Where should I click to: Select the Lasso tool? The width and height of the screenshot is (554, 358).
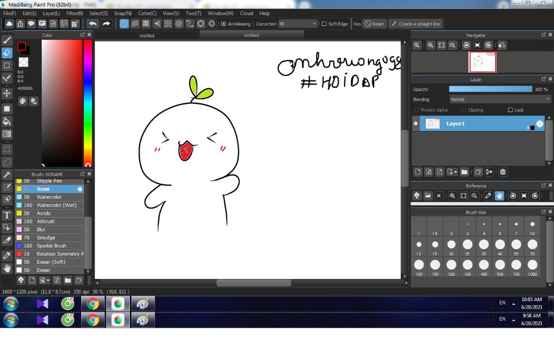point(6,162)
